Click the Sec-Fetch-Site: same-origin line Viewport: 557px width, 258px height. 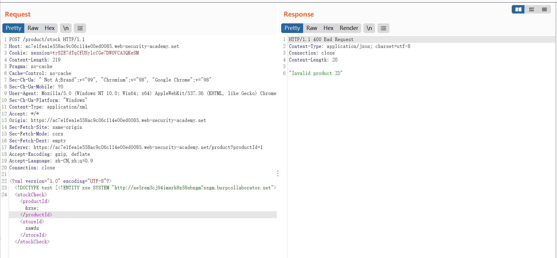(x=46, y=127)
